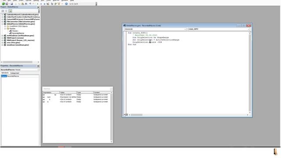Open Help with the blue question icon
The image size is (281, 158).
pyautogui.click(x=66, y=4)
